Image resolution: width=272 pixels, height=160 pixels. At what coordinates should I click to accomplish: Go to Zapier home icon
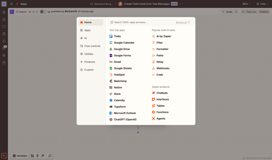pyautogui.click(x=4, y=4)
